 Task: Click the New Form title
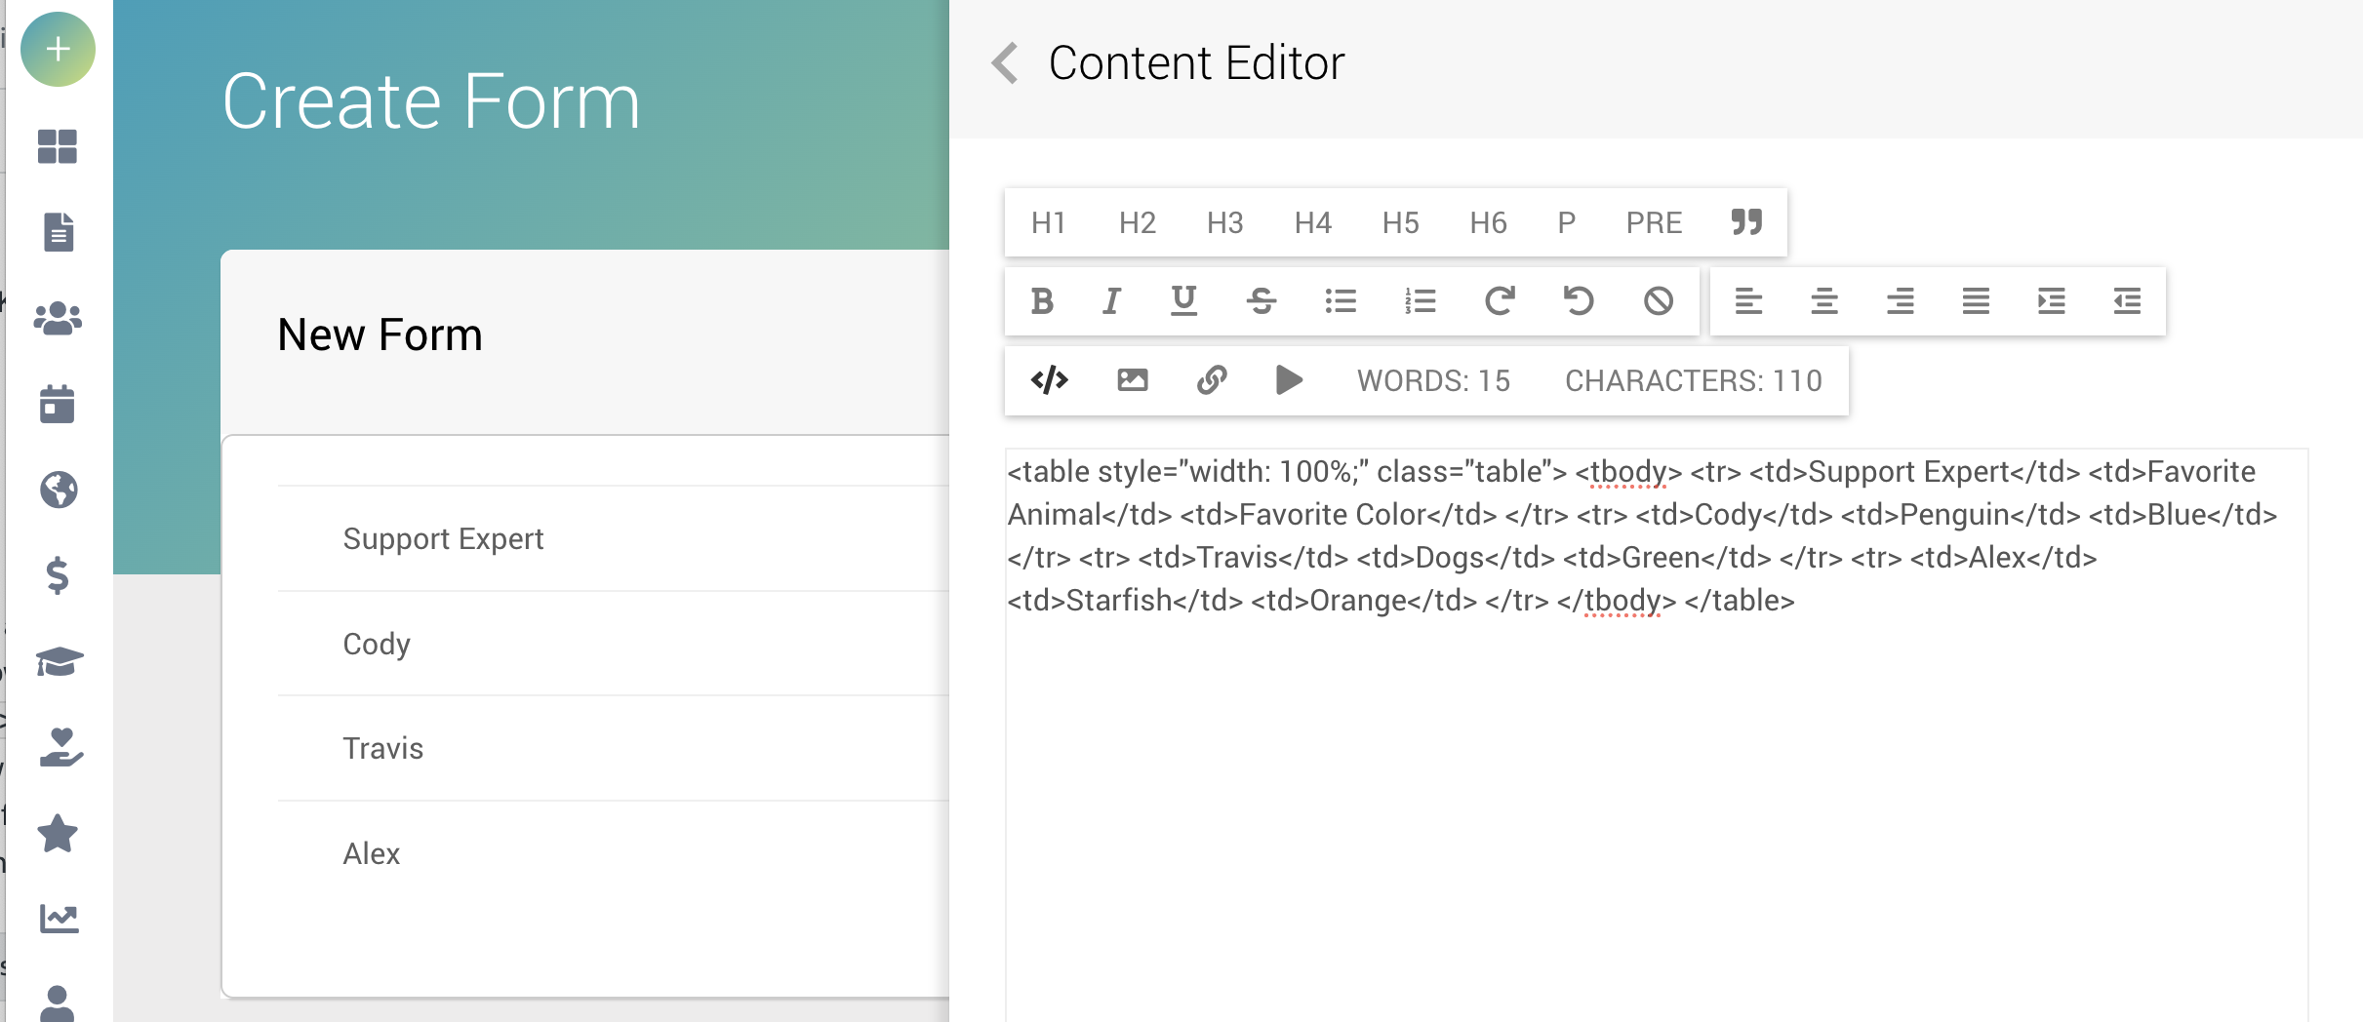pyautogui.click(x=380, y=335)
